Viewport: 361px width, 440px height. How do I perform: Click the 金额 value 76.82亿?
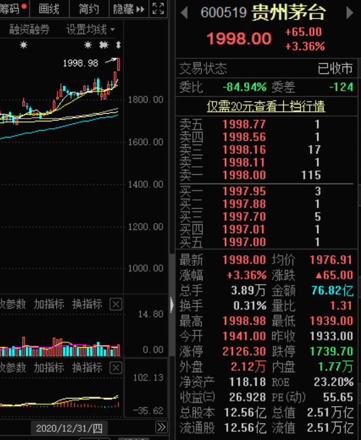click(333, 291)
